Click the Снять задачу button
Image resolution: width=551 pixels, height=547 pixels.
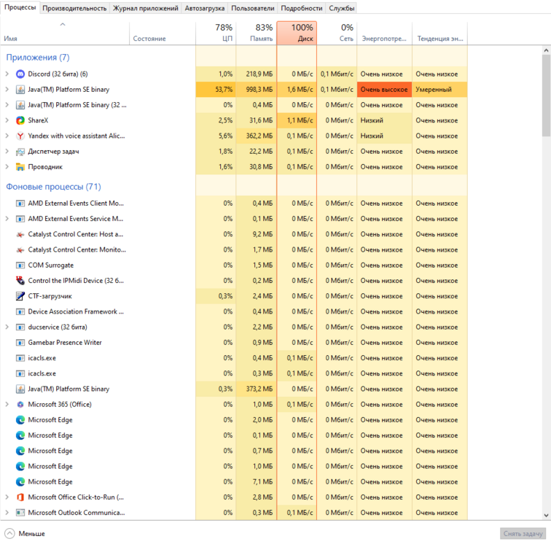523,534
